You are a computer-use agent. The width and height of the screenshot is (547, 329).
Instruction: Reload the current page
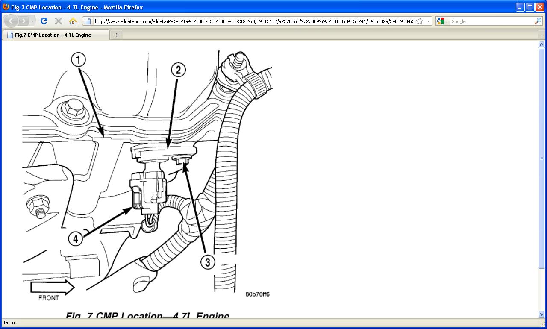coord(44,21)
